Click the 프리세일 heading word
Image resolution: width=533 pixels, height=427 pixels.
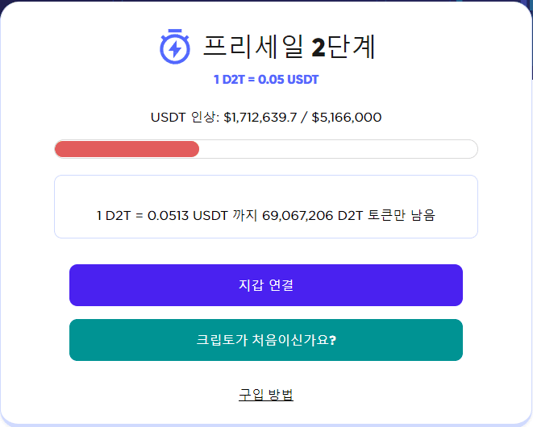253,47
